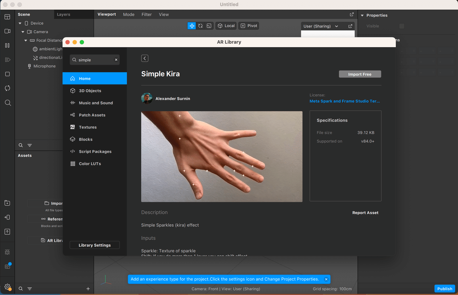This screenshot has width=458, height=295.
Task: Collapse the Properties panel triangle
Action: pyautogui.click(x=362, y=15)
